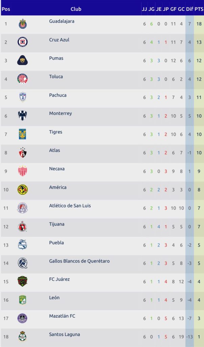
Task: Click the GF column header
Action: coord(173,9)
